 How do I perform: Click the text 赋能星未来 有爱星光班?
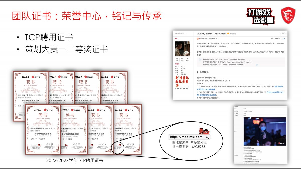pyautogui.click(x=189, y=142)
